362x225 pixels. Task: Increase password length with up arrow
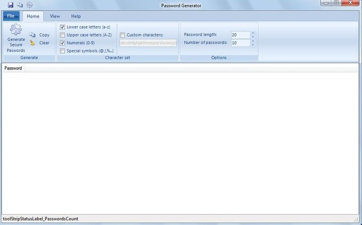click(253, 33)
